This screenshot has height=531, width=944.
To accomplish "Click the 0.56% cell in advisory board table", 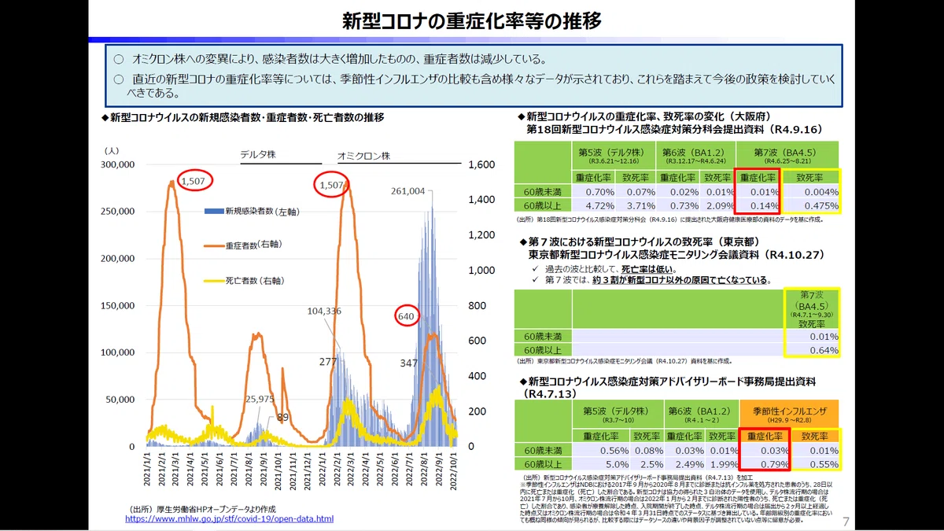I will click(x=603, y=450).
